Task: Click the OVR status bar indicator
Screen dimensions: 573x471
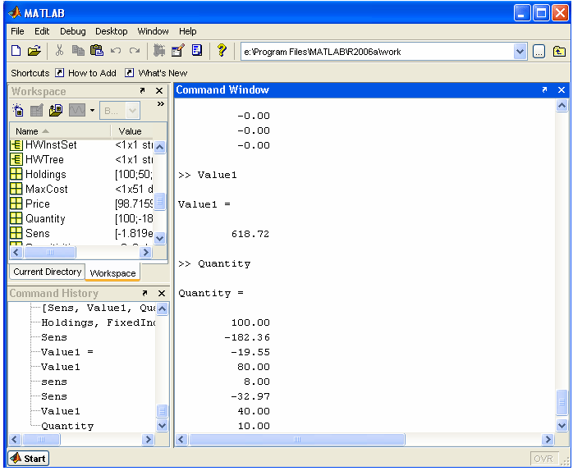Action: coord(543,459)
